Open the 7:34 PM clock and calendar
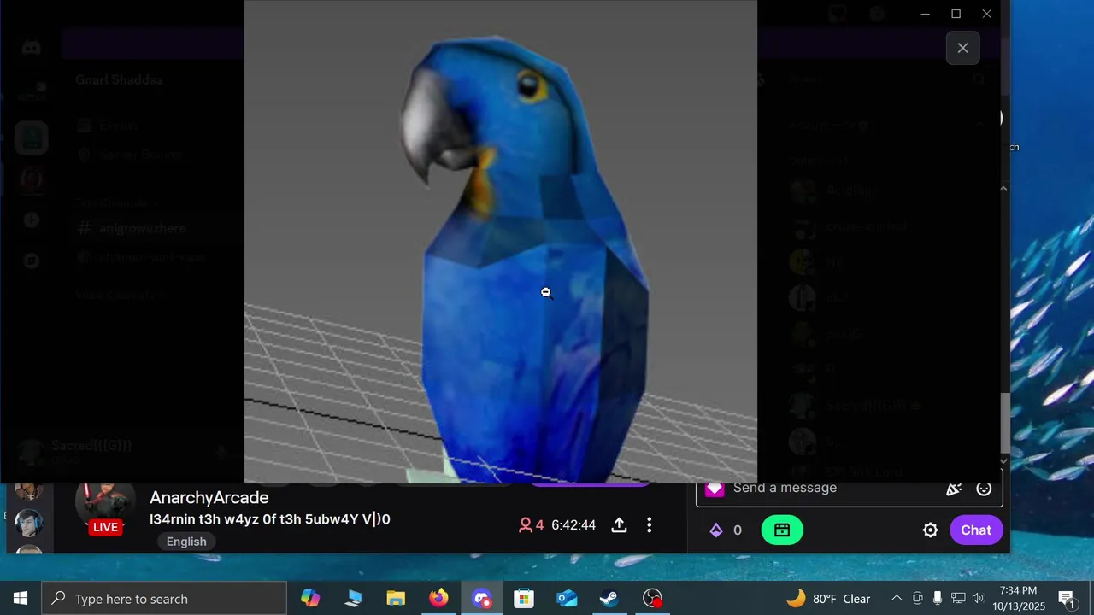This screenshot has height=615, width=1094. 1019,599
